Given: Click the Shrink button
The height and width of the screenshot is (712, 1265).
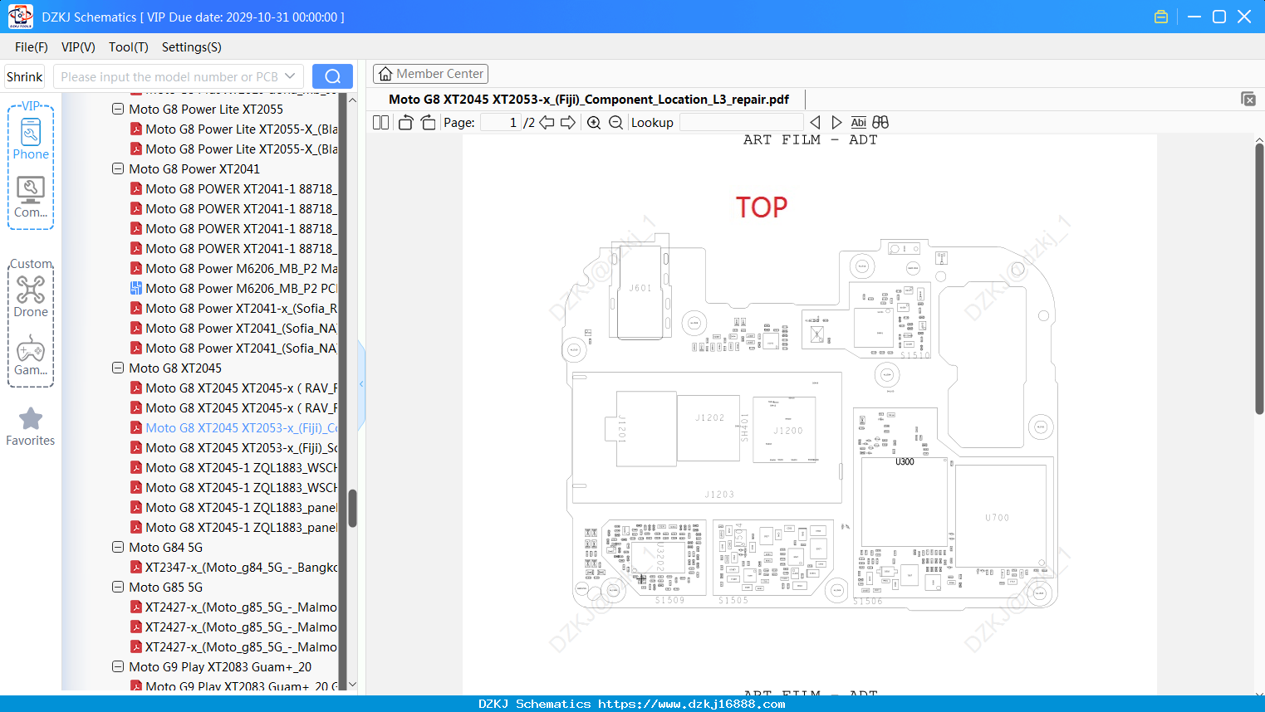Looking at the screenshot, I should tap(25, 76).
